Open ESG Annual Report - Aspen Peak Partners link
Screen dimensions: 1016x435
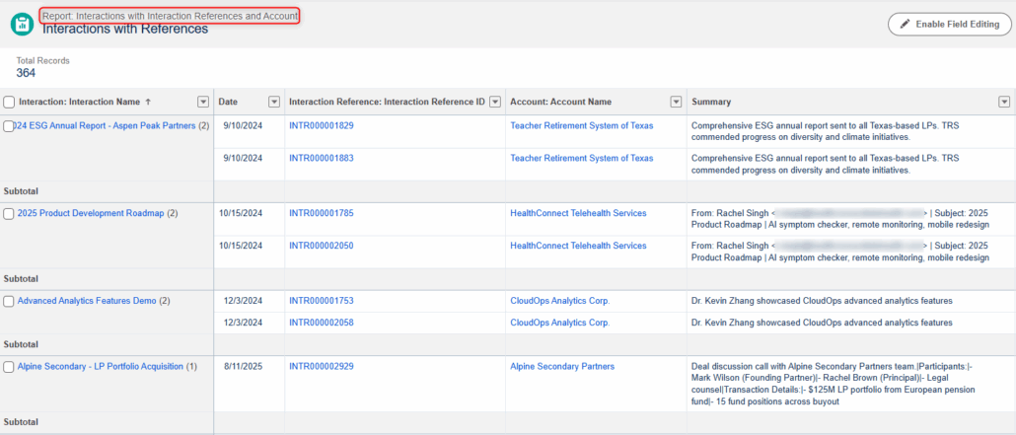pos(105,126)
